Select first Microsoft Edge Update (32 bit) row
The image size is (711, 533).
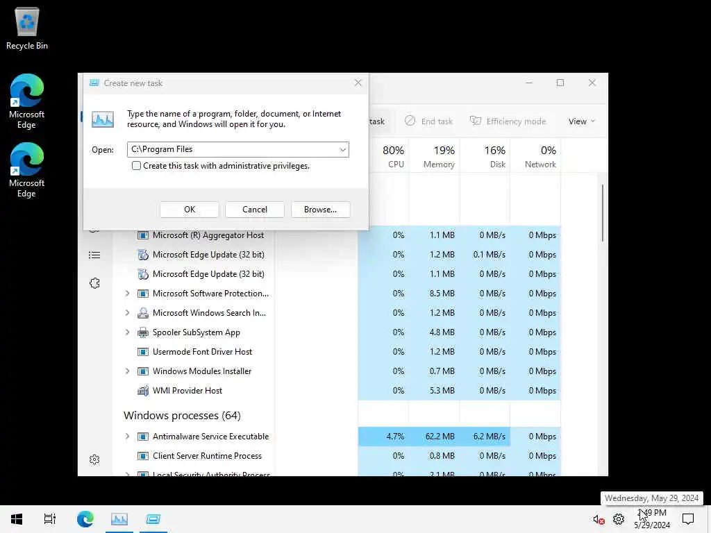click(208, 255)
